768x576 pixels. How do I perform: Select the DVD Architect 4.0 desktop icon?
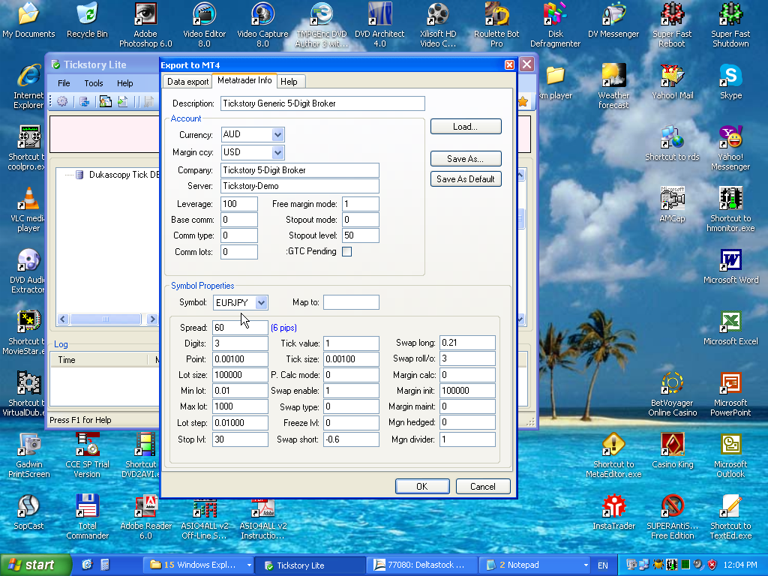tap(379, 25)
